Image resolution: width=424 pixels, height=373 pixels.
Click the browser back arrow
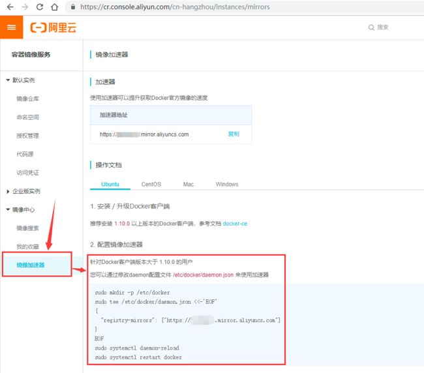10,7
